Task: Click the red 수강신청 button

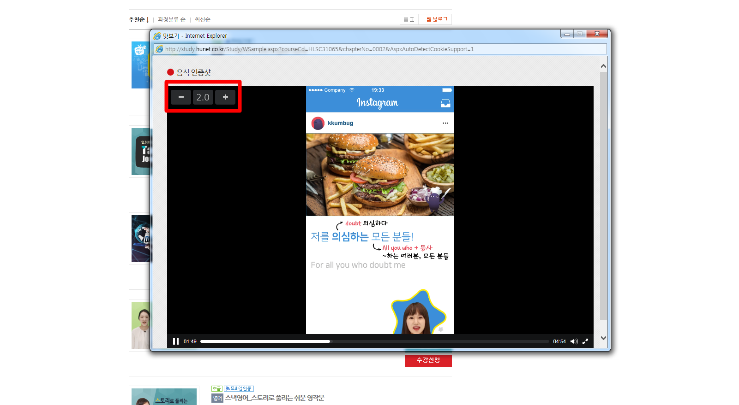Action: [428, 360]
